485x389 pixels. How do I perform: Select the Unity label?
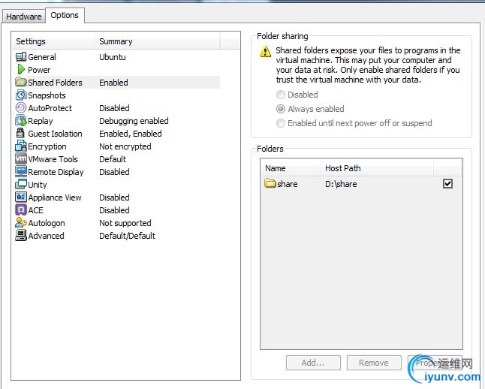click(37, 185)
